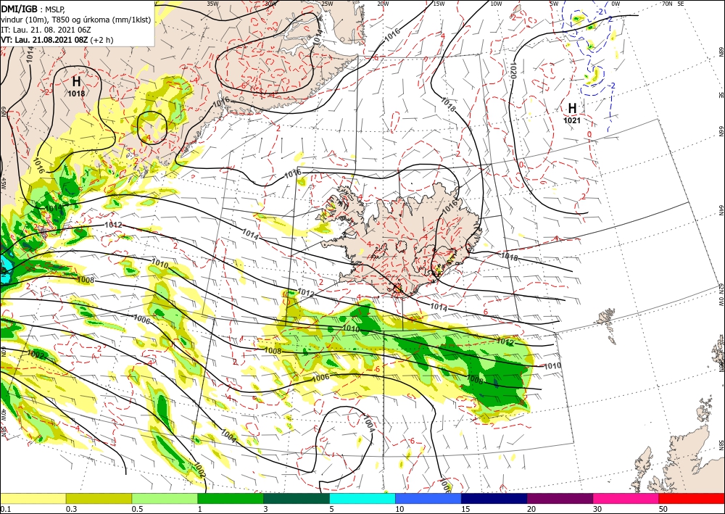Click legend value '50'
Image resolution: width=725 pixels, height=514 pixels.
pyautogui.click(x=663, y=510)
